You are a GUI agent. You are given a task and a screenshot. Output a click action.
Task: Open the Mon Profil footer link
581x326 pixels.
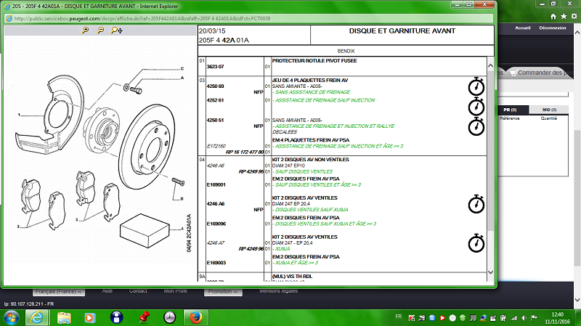pos(175,291)
